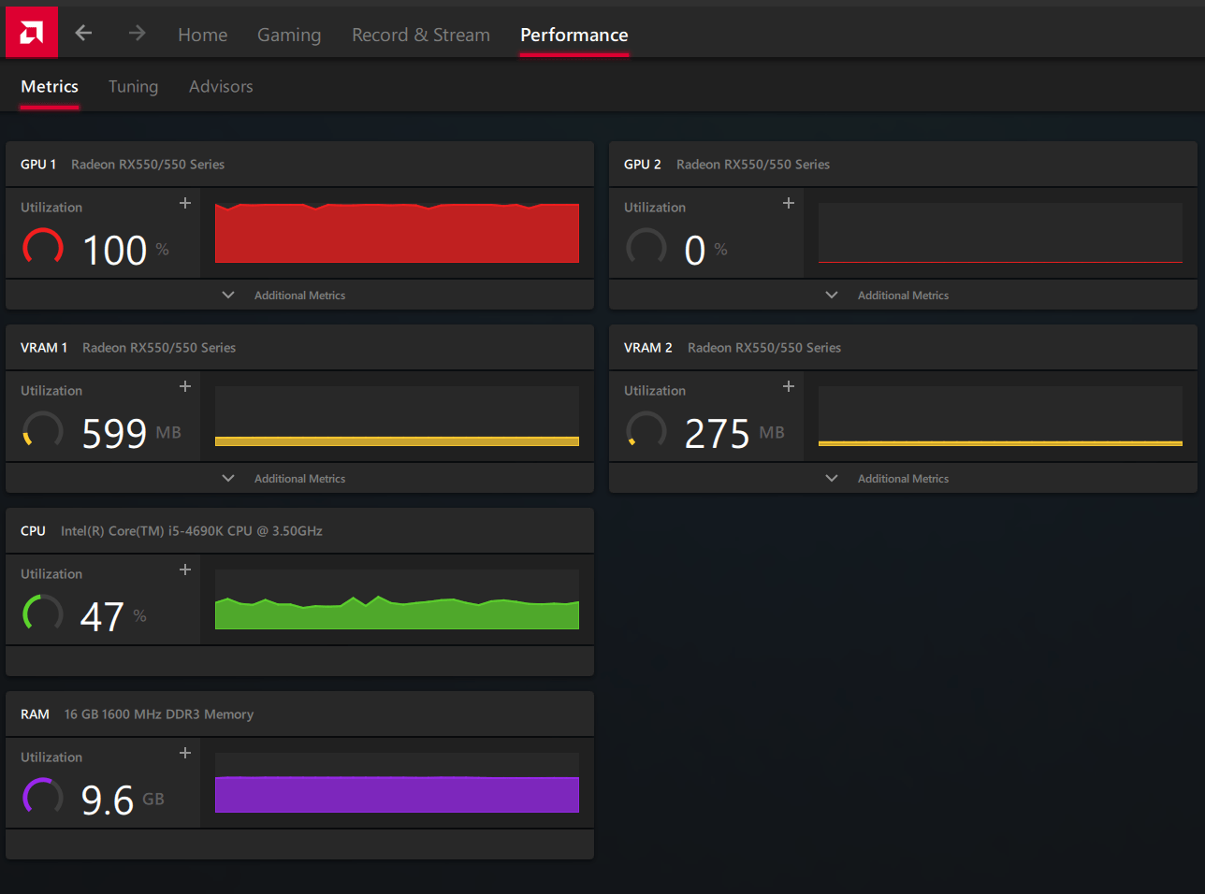This screenshot has height=894, width=1205.
Task: Select the Performance tab
Action: 574,35
